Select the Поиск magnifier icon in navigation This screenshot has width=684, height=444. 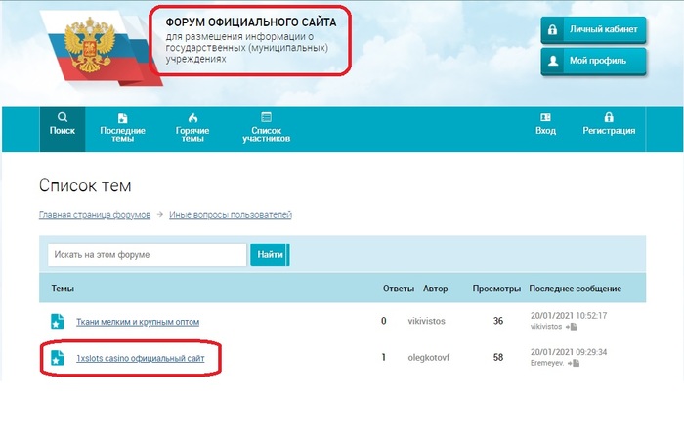pyautogui.click(x=63, y=117)
